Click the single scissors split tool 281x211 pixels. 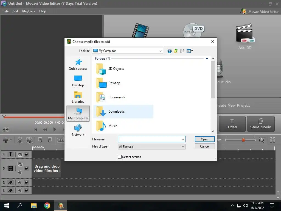tap(20, 140)
